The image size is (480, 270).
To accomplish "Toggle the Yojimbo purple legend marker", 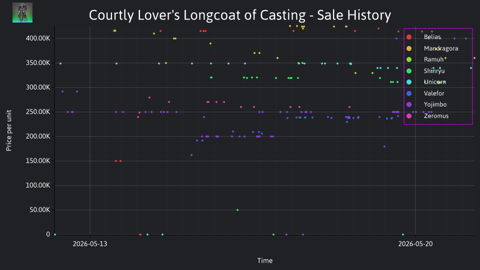I will (x=408, y=104).
